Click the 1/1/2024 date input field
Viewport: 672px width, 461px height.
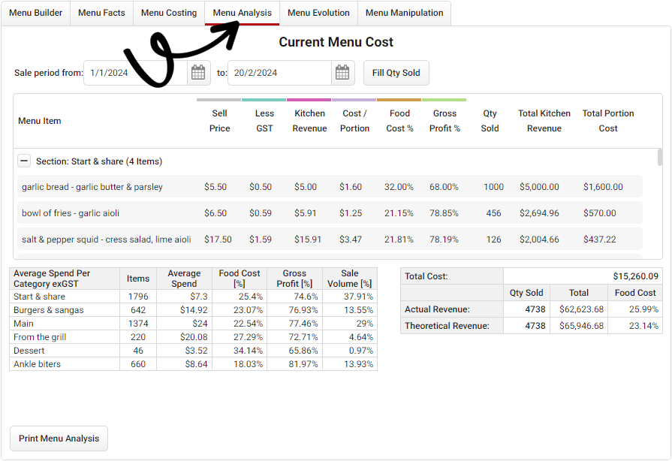coord(135,72)
